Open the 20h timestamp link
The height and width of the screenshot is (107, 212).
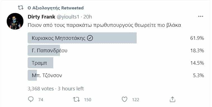click(88, 17)
